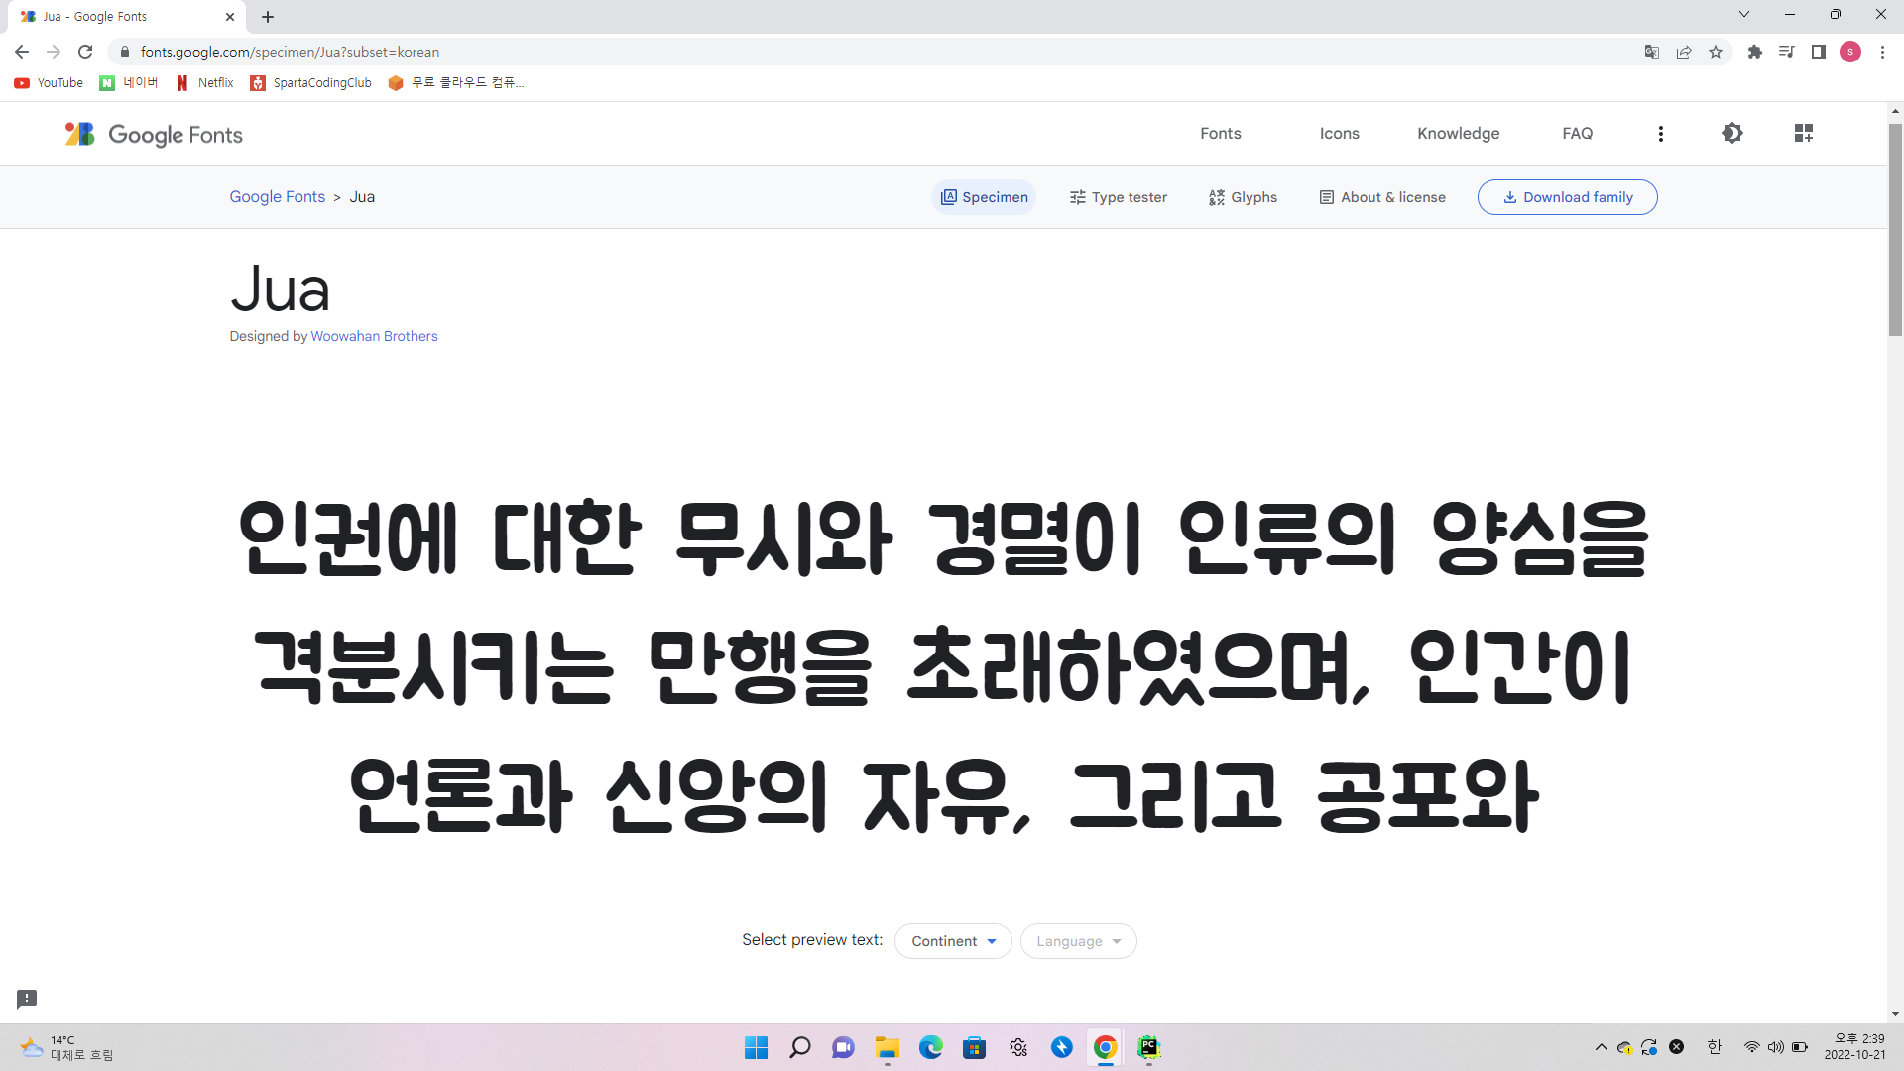
Task: Open the SpartaCodingClub bookmark
Action: click(310, 83)
